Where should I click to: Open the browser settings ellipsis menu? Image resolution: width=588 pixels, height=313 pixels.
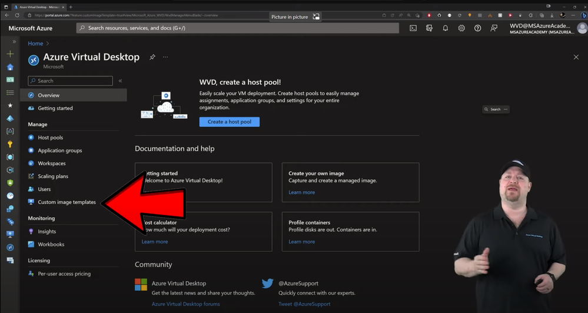coord(573,15)
